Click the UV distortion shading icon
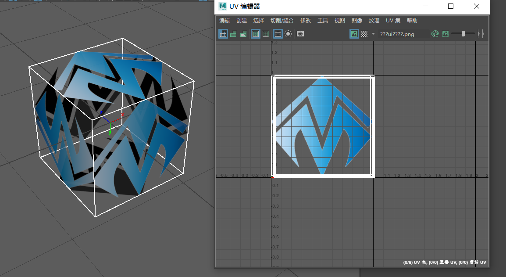Viewport: 506px width, 277px height. tap(243, 34)
